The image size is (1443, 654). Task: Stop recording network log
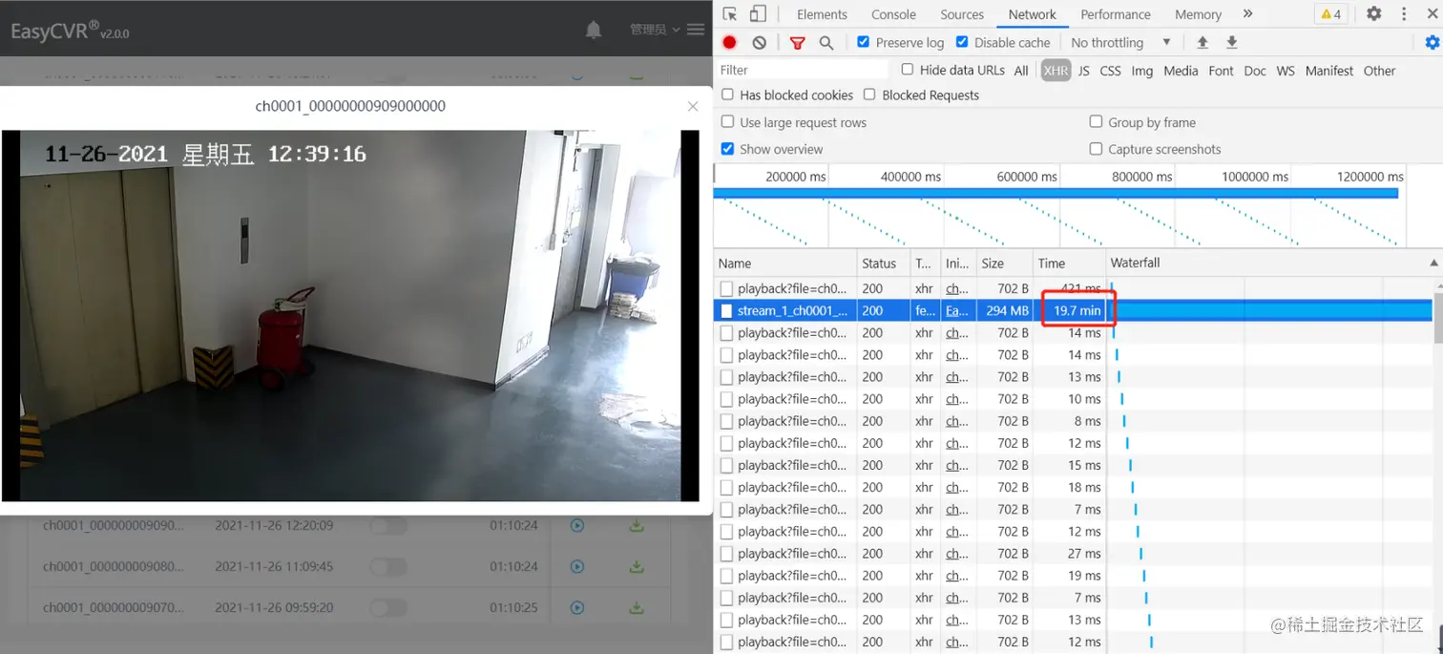730,43
